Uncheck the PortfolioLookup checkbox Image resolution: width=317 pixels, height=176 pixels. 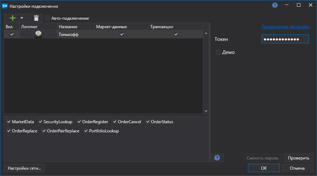86,131
